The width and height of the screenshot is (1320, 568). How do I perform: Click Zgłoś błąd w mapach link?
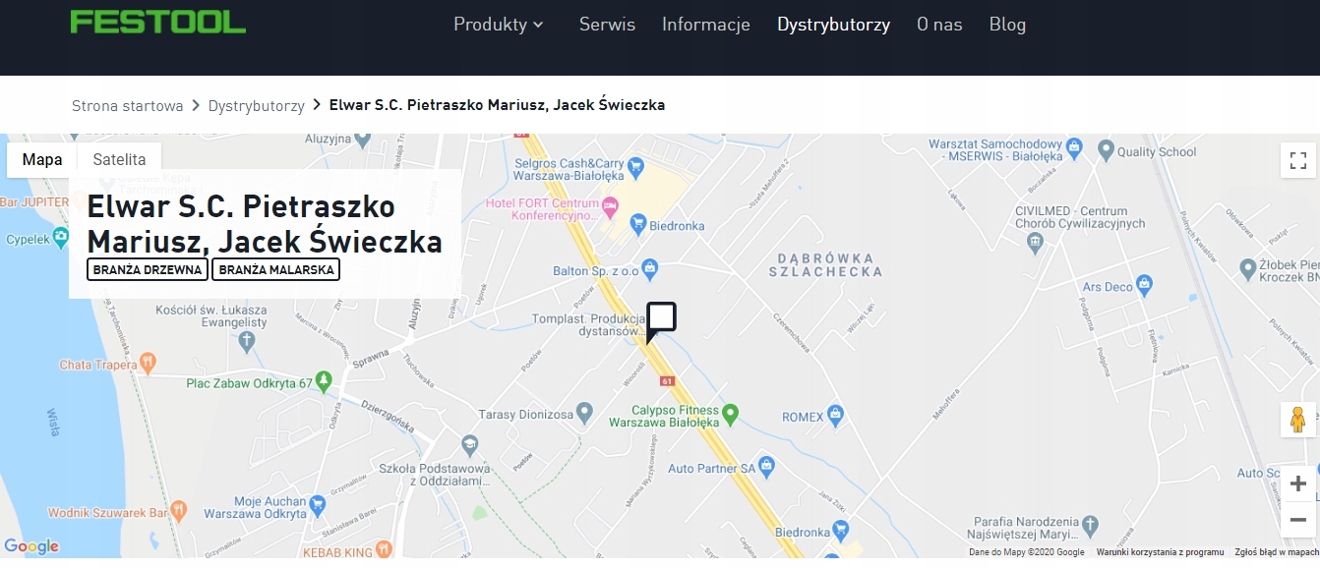(x=1277, y=552)
